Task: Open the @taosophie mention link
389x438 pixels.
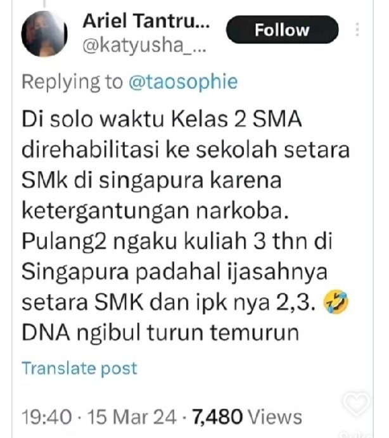Action: click(183, 82)
